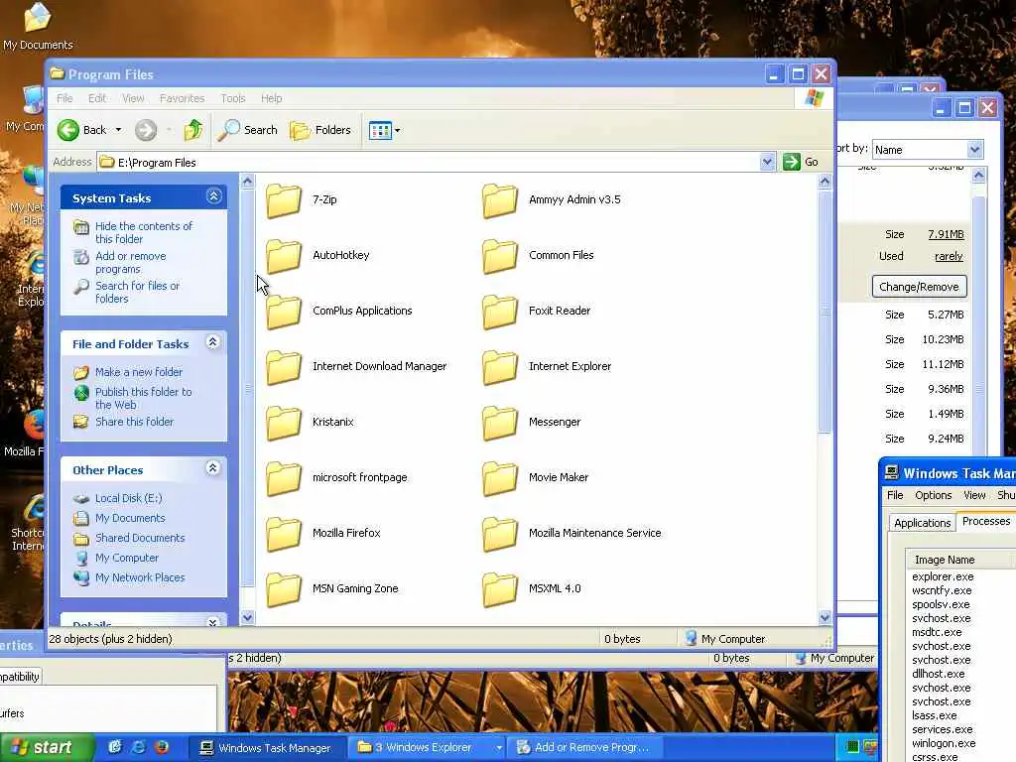The height and width of the screenshot is (762, 1016).
Task: Select the Movie Maker folder icon
Action: pos(500,477)
